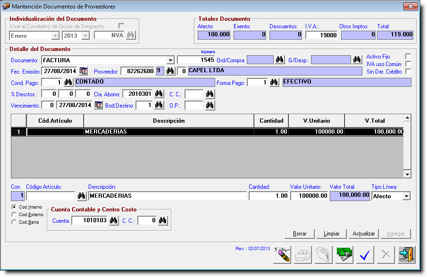The width and height of the screenshot is (427, 277).
Task: Click the Fec. Emisión date field
Action: click(59, 71)
